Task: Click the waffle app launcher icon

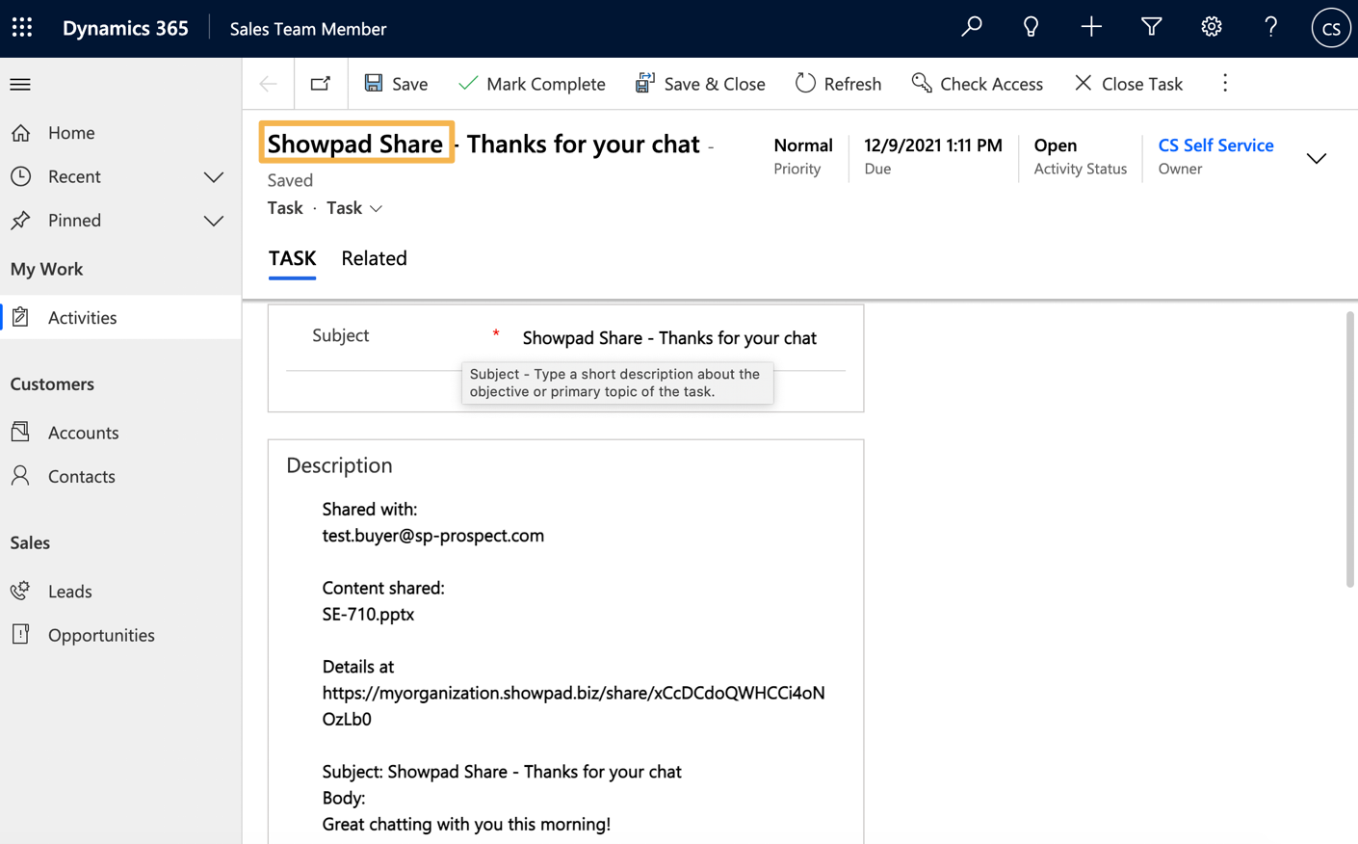Action: (x=21, y=27)
